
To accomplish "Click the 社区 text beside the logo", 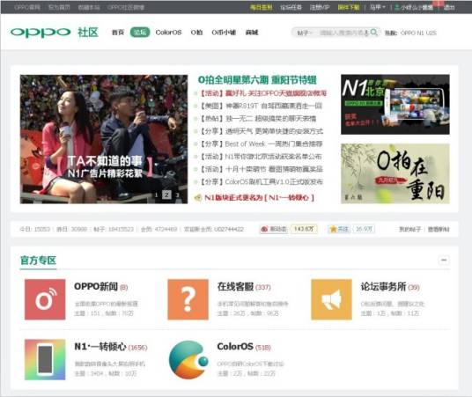I will 88,33.
